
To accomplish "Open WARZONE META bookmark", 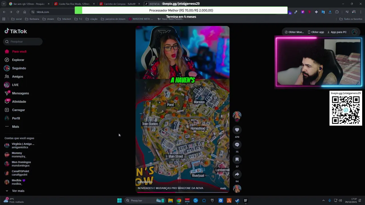I will 141,19.
